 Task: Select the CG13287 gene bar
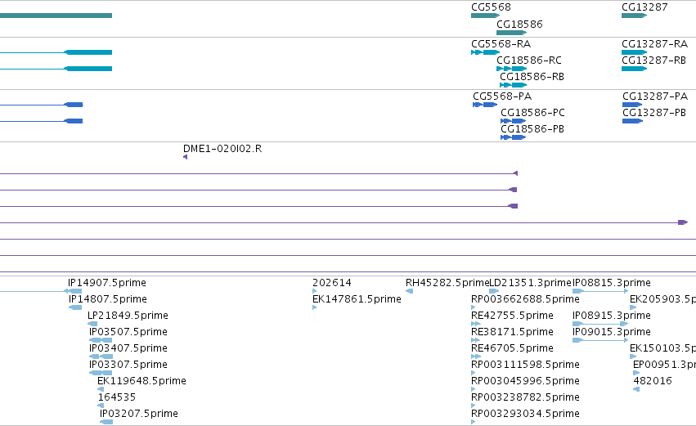[x=635, y=16]
